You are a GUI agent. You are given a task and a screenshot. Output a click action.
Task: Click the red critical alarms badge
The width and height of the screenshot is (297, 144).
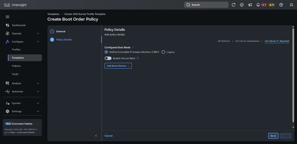click(x=264, y=5)
